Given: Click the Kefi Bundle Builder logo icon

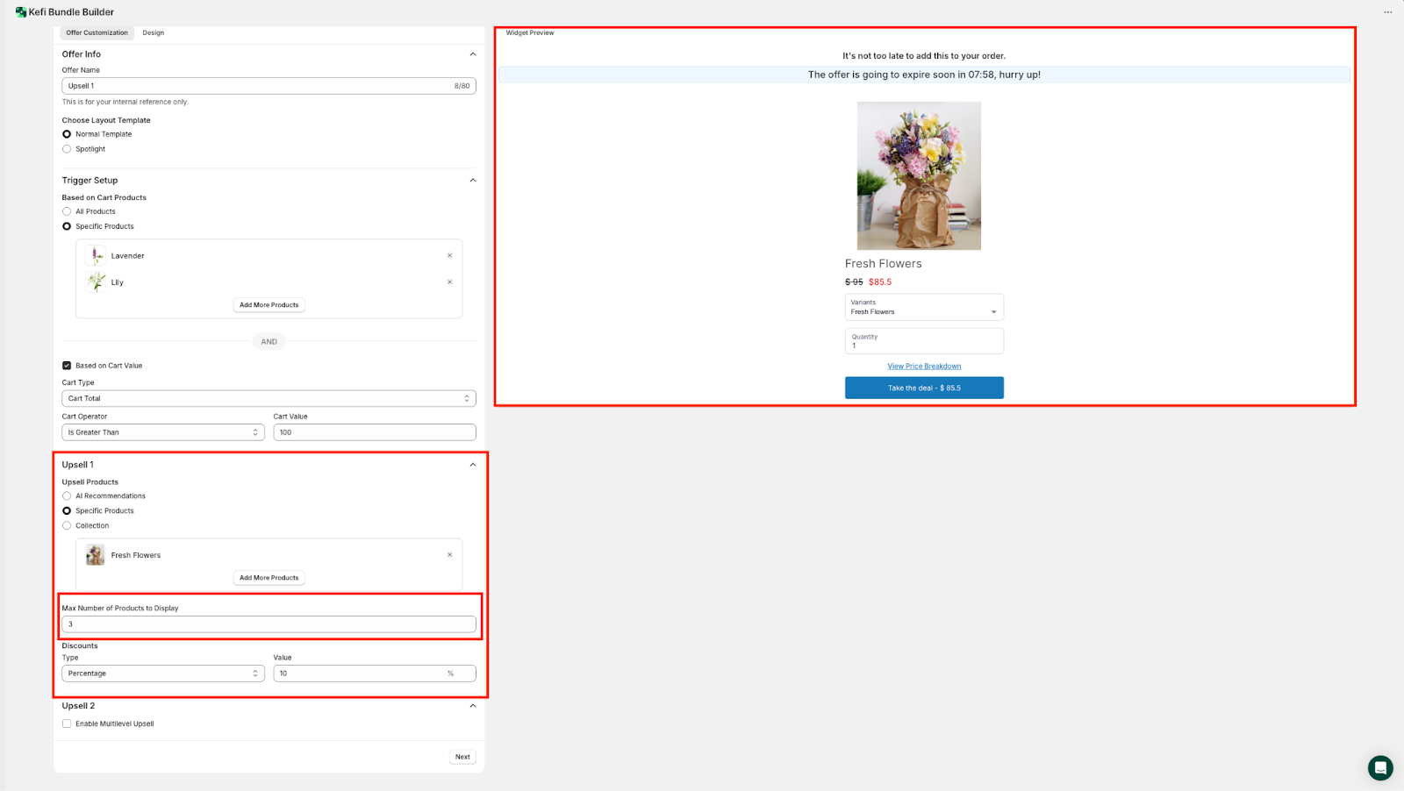Looking at the screenshot, I should click(21, 12).
